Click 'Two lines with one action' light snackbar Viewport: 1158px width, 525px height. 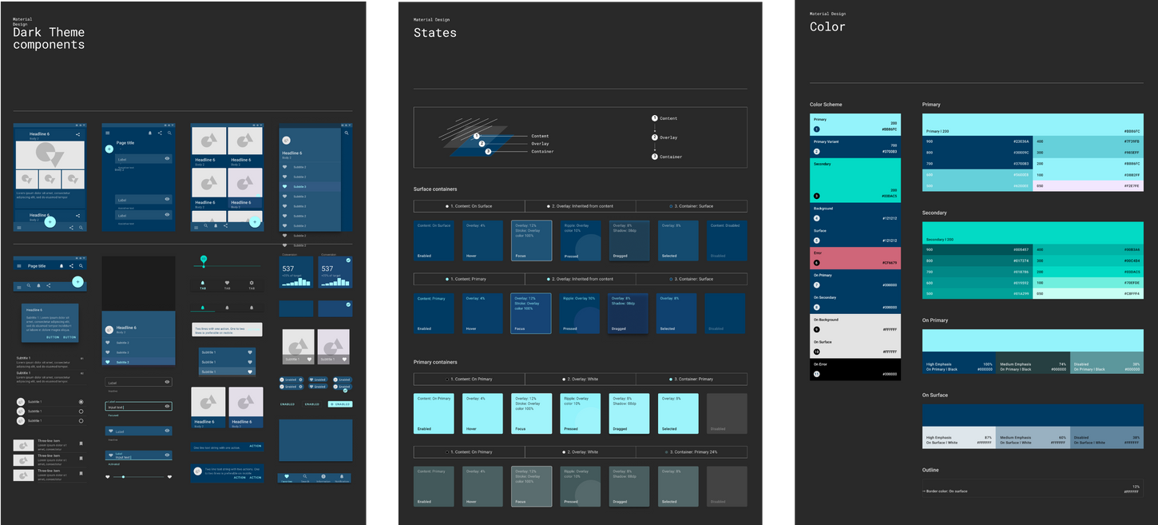pos(227,329)
